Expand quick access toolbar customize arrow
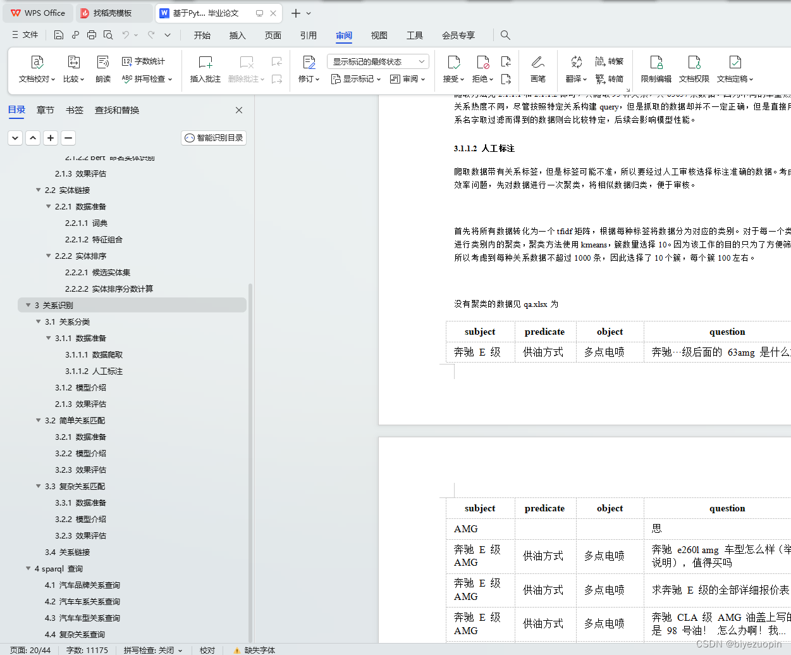The height and width of the screenshot is (655, 791). pos(168,35)
